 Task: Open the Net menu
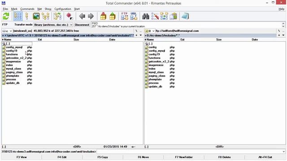pos(39,9)
